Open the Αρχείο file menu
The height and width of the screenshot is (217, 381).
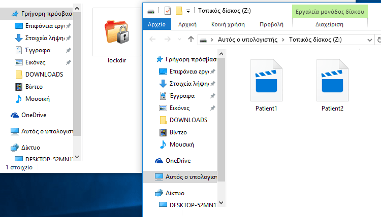point(157,24)
